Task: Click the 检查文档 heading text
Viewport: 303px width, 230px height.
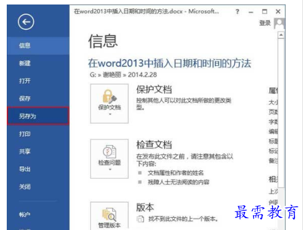Action: 154,145
